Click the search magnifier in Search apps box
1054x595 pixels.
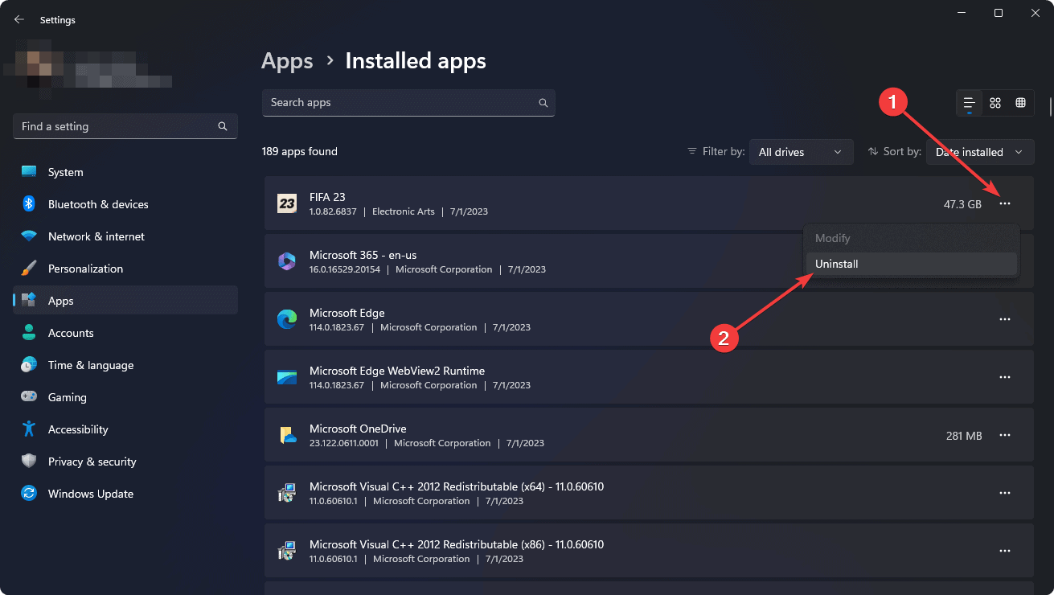543,103
